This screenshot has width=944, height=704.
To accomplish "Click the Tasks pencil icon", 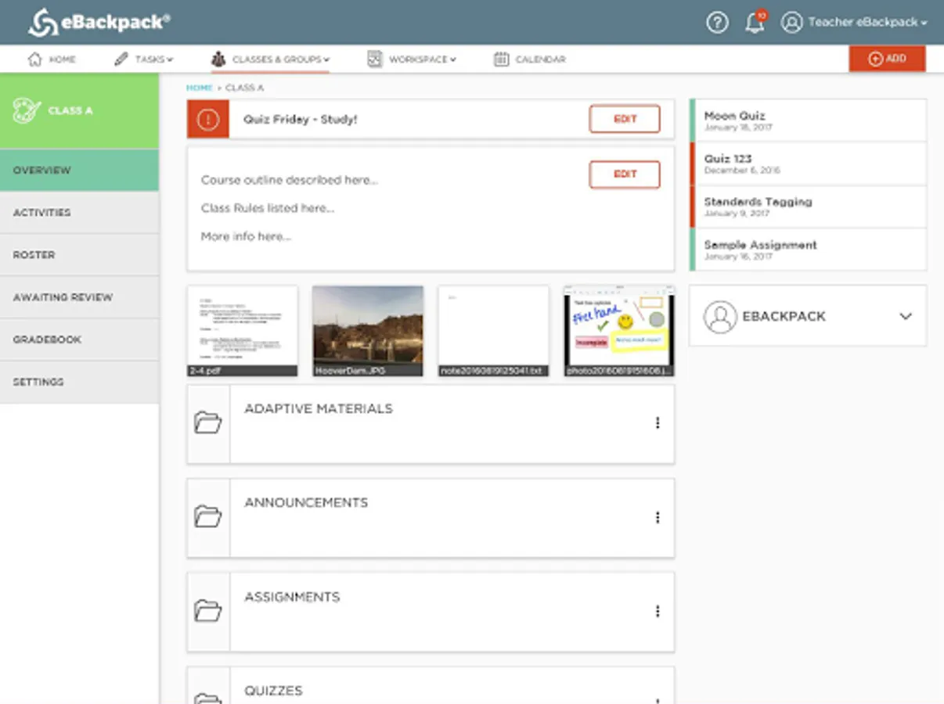I will (x=121, y=59).
